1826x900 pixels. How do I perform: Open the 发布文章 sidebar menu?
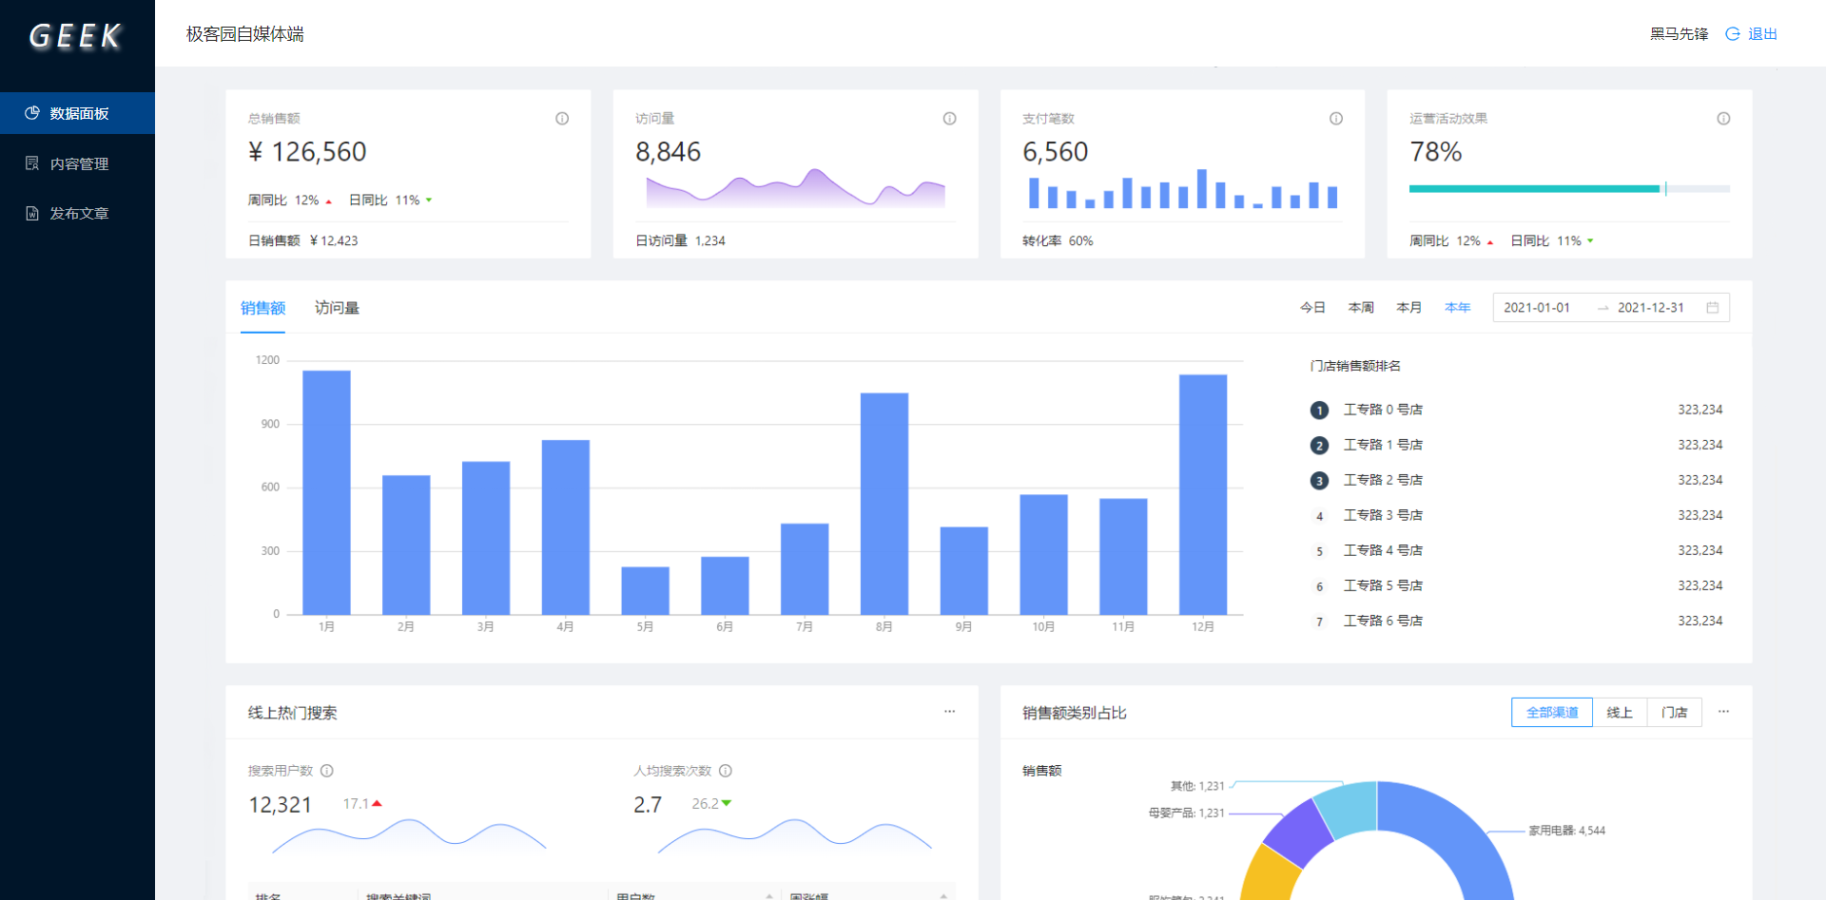click(77, 213)
